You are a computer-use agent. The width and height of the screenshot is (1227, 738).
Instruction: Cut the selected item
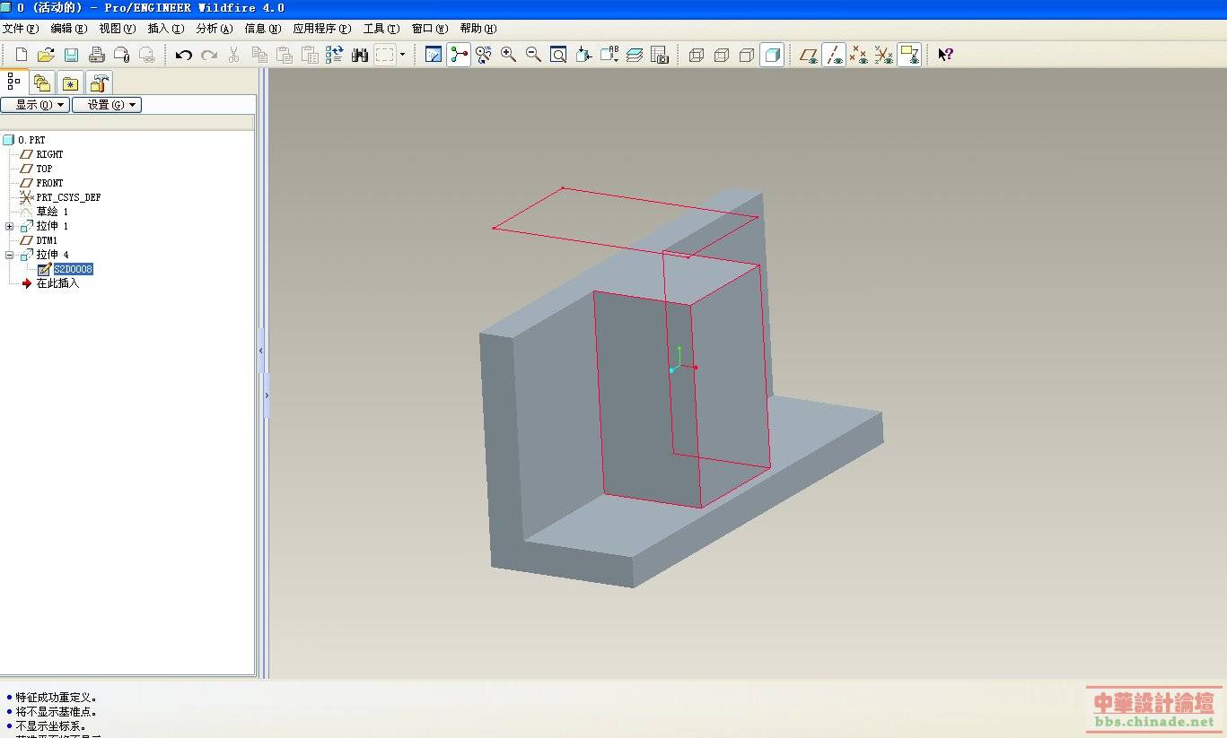234,55
